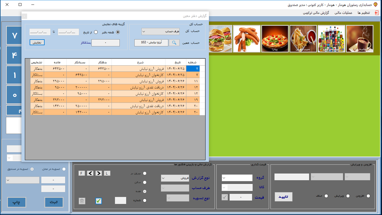Open the تنظیم ها menu
Viewport: 382px width, 215px height.
tap(364, 13)
